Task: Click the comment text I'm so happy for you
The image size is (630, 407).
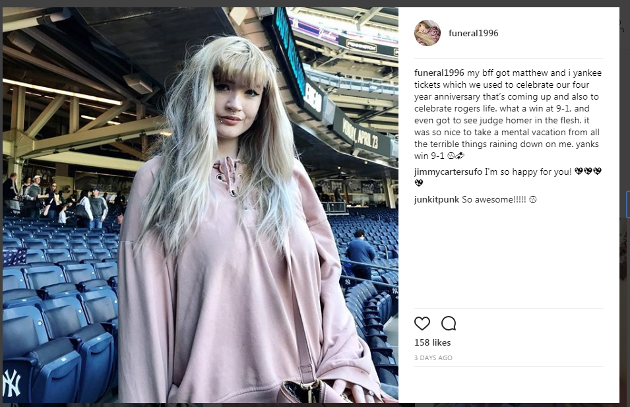Action: [528, 172]
